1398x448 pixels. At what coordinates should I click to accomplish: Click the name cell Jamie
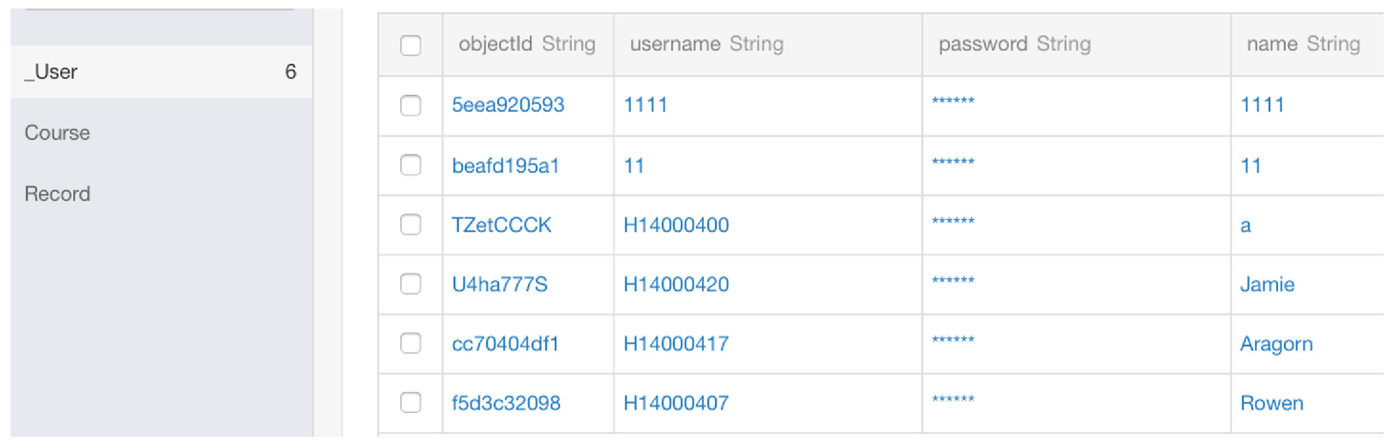pyautogui.click(x=1267, y=284)
